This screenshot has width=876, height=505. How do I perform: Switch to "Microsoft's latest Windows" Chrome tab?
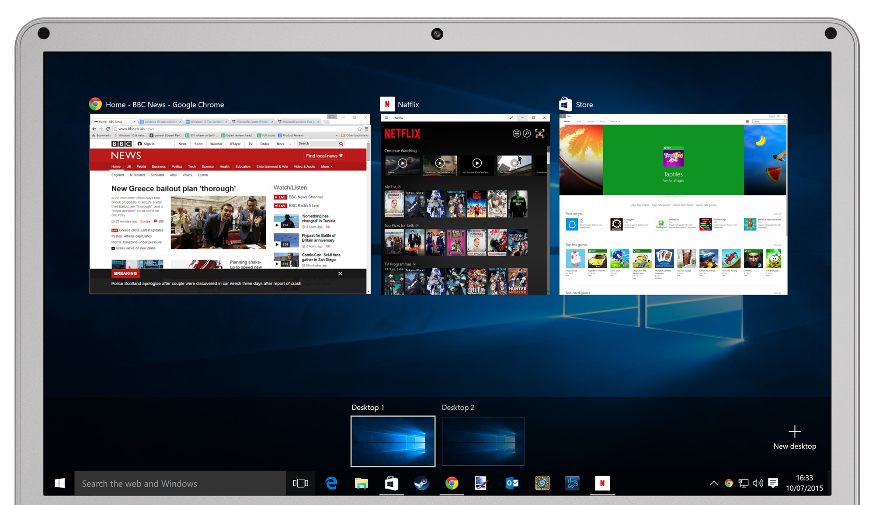(253, 122)
